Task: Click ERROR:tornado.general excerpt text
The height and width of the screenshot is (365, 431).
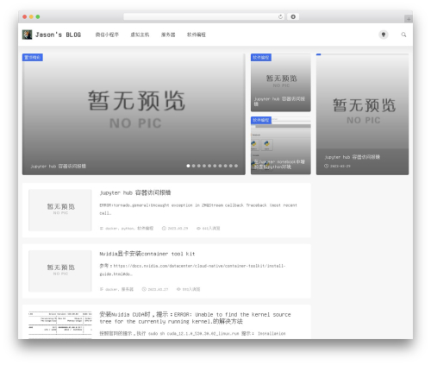Action: [198, 209]
